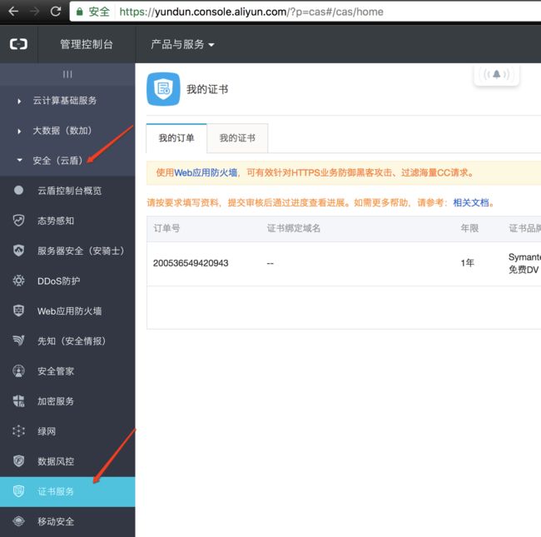
Task: Click the Aliyun logo icon
Action: click(x=18, y=44)
